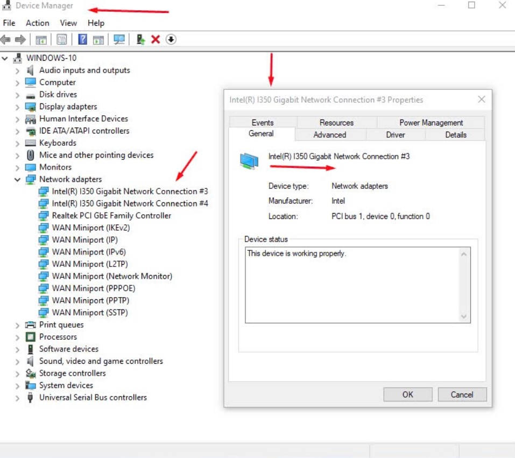Click the Mice and other pointing devices icon
Image resolution: width=515 pixels, height=458 pixels.
pyautogui.click(x=30, y=155)
